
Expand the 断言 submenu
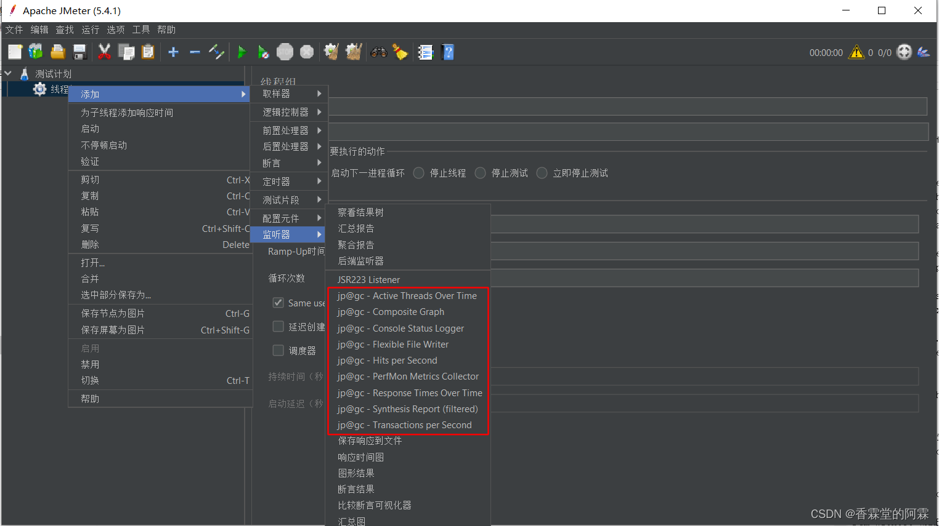(x=289, y=163)
